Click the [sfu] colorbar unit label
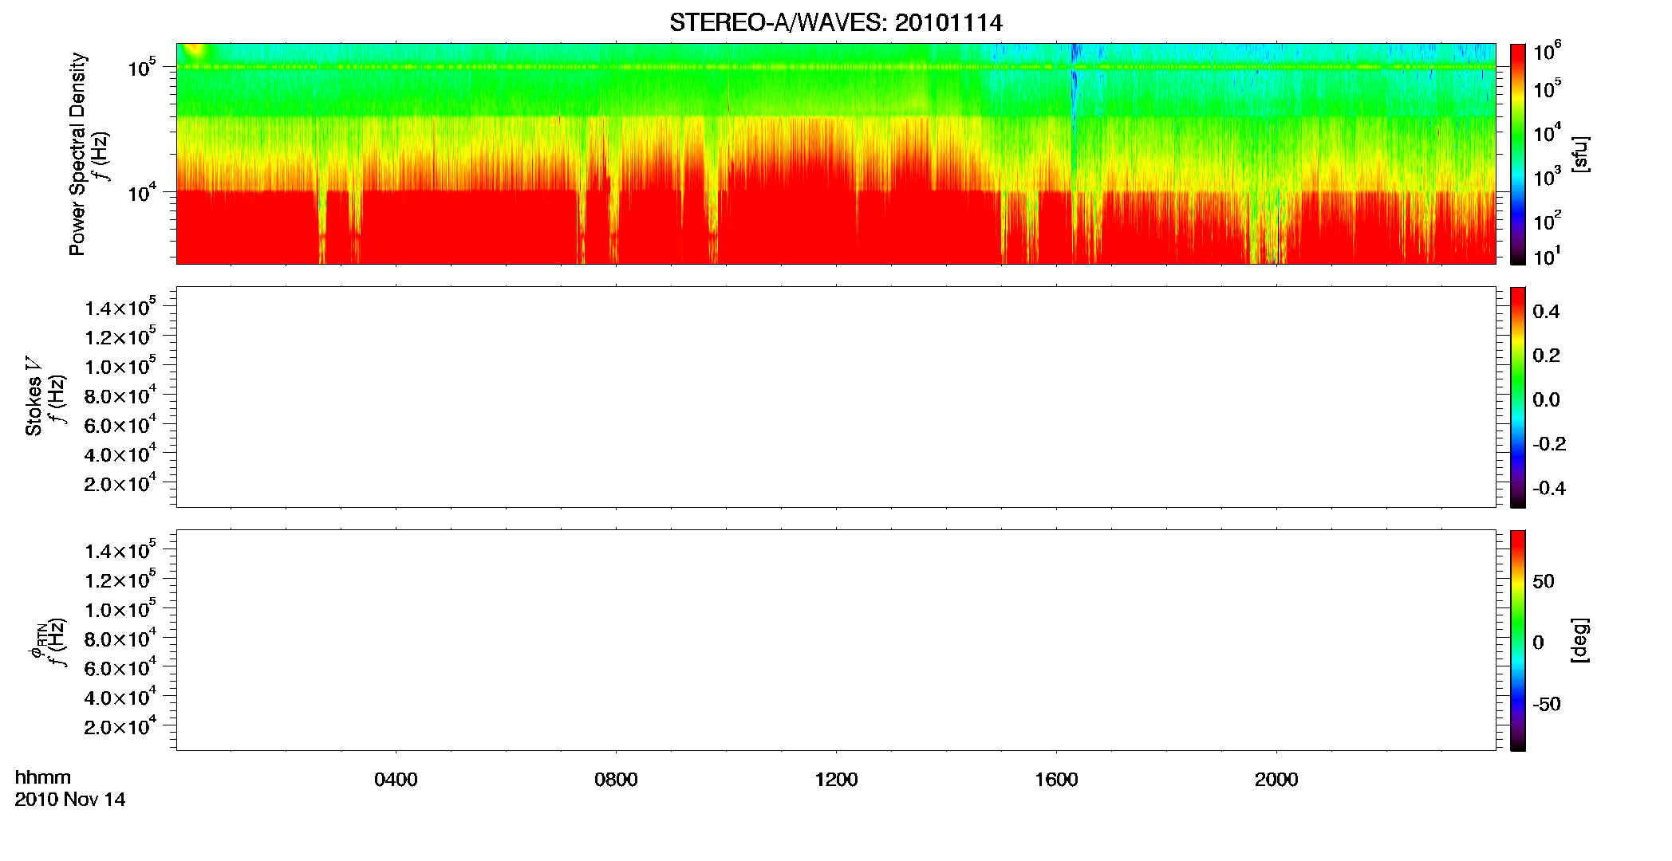This screenshot has height=861, width=1672. [x=1580, y=154]
